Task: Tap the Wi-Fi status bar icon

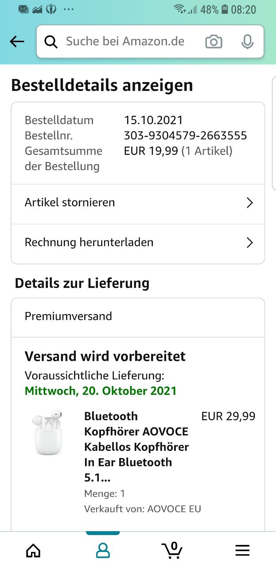Action: (x=179, y=9)
